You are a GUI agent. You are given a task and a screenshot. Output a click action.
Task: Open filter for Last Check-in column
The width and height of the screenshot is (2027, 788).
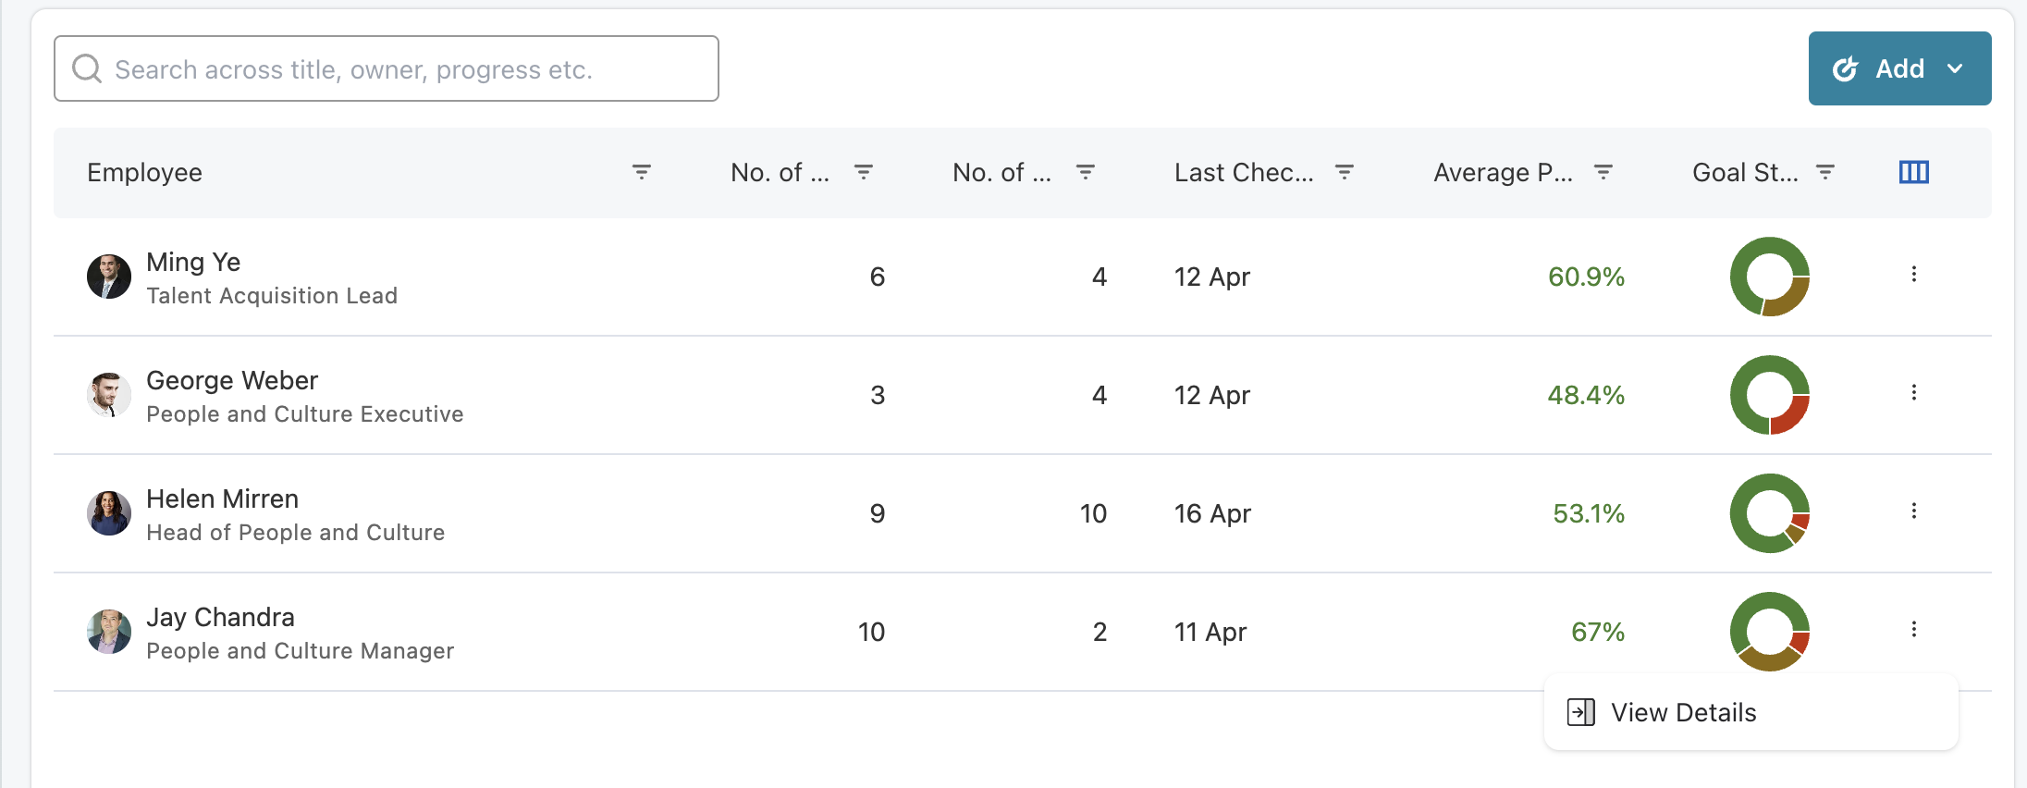click(1344, 172)
